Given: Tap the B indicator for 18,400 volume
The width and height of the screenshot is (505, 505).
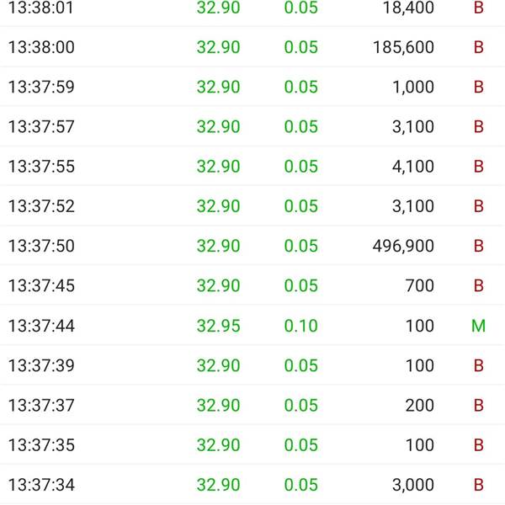Looking at the screenshot, I should (x=479, y=8).
